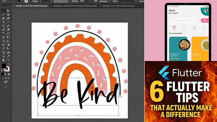Toggle the None color mode button
The height and width of the screenshot is (122, 217).
pos(9,74)
